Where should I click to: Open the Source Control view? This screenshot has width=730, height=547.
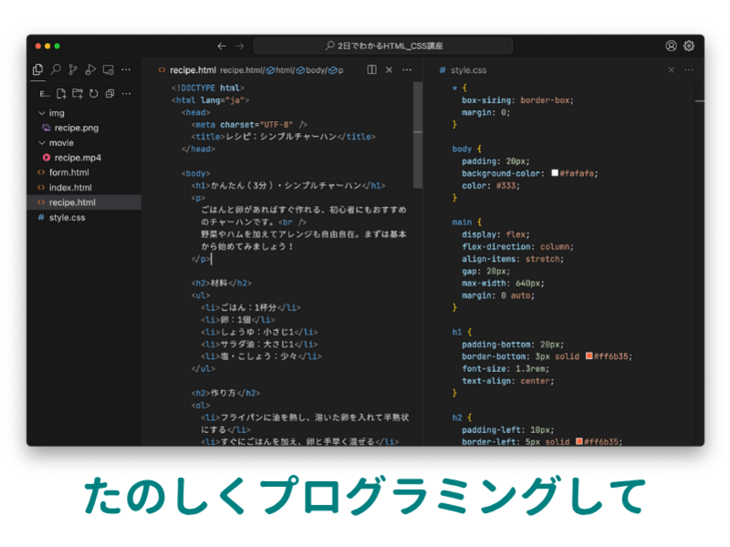[73, 68]
